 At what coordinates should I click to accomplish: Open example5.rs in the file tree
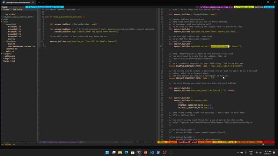click(x=14, y=36)
